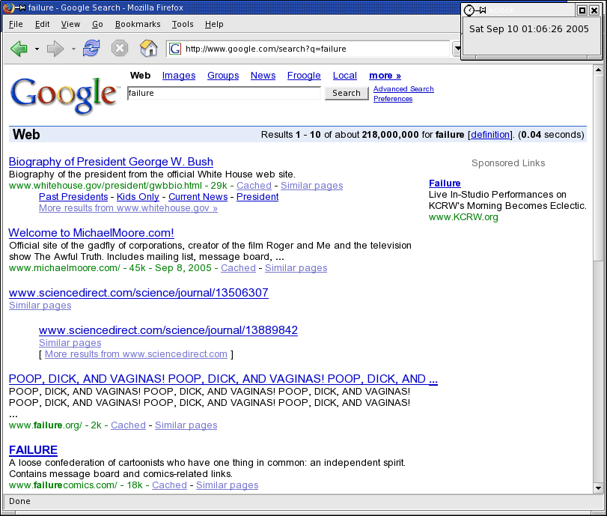
Task: Open Advanced Search link
Action: tap(403, 88)
